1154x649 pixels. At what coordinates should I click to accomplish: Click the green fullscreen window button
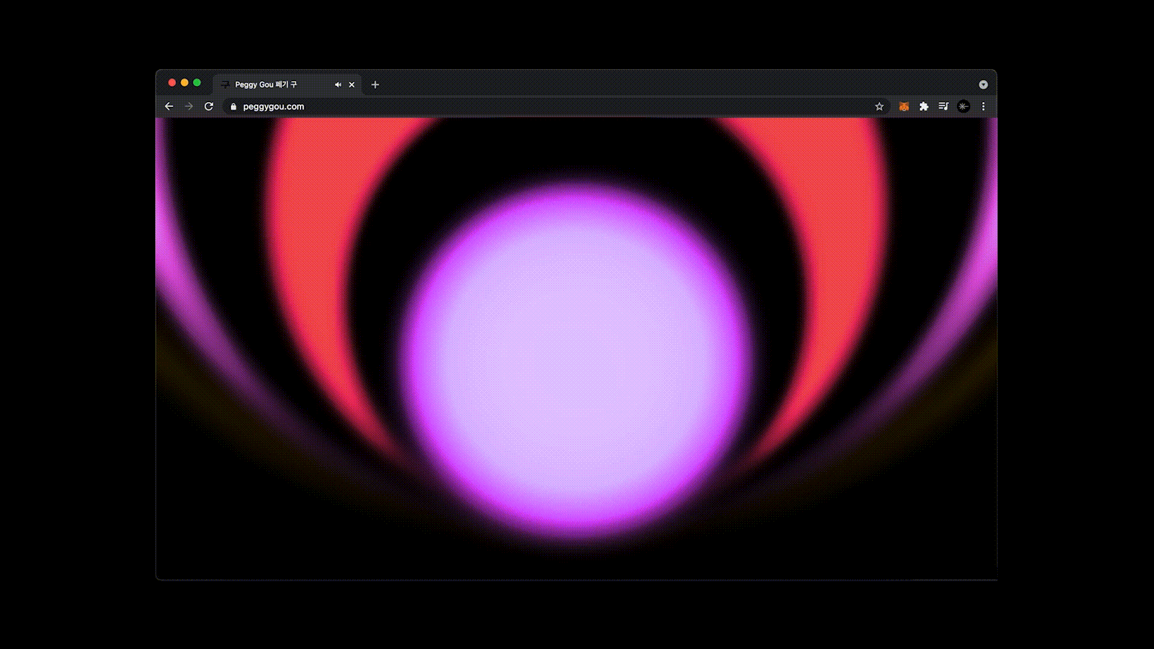pos(197,83)
